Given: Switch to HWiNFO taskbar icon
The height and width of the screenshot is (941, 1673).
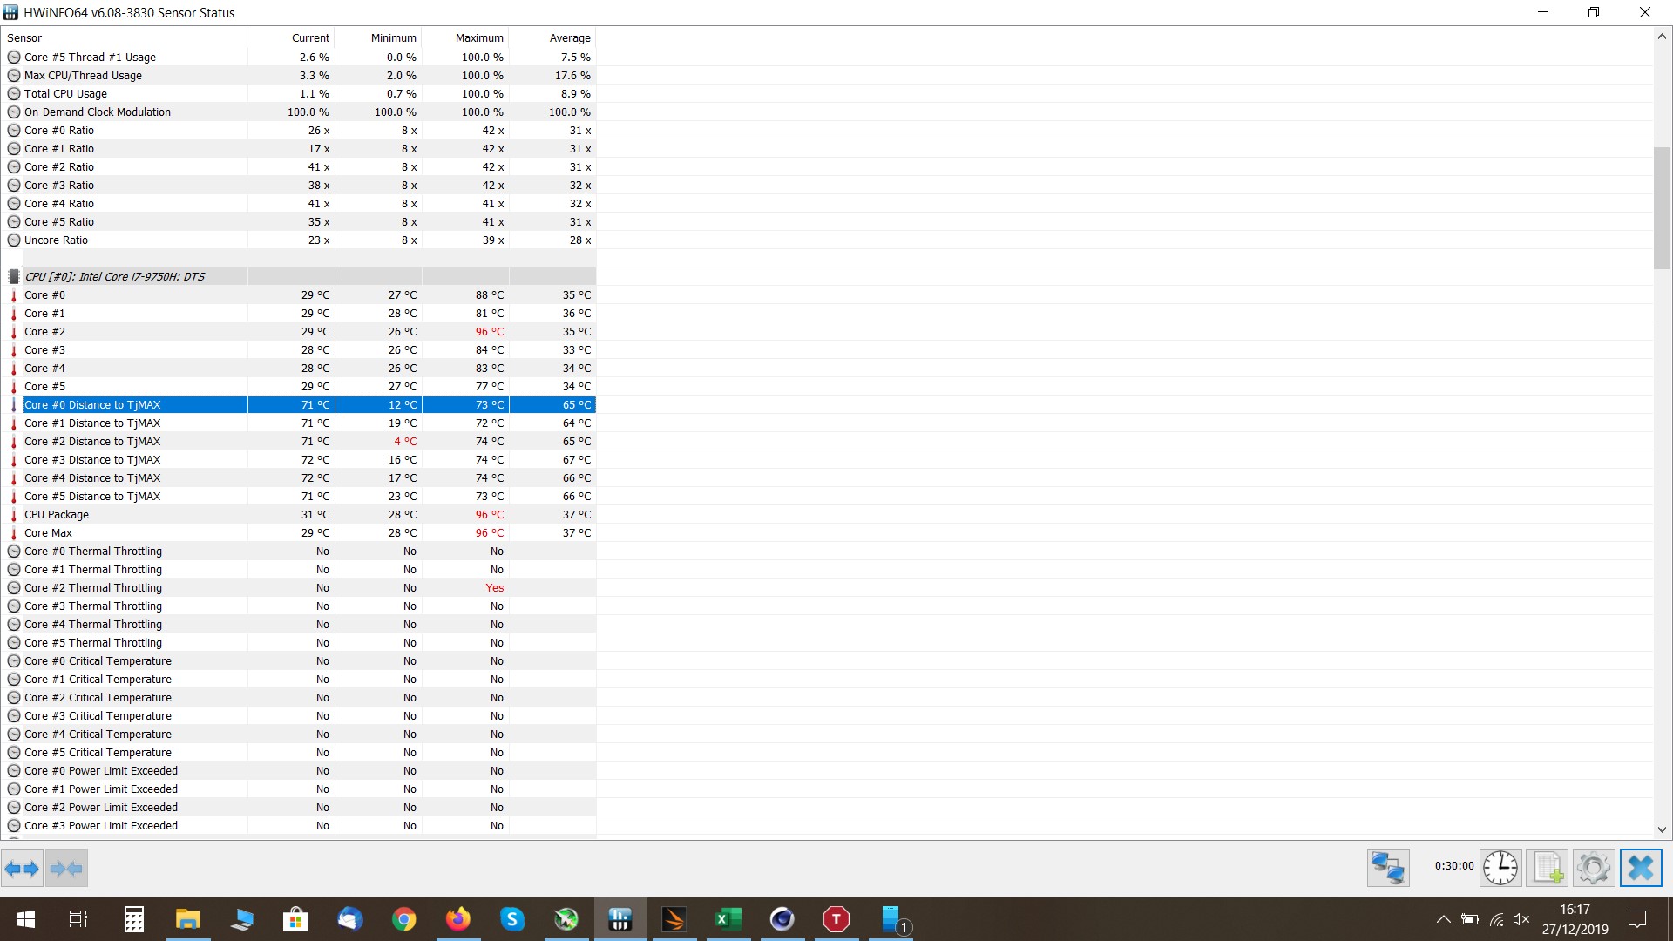Looking at the screenshot, I should tap(620, 919).
